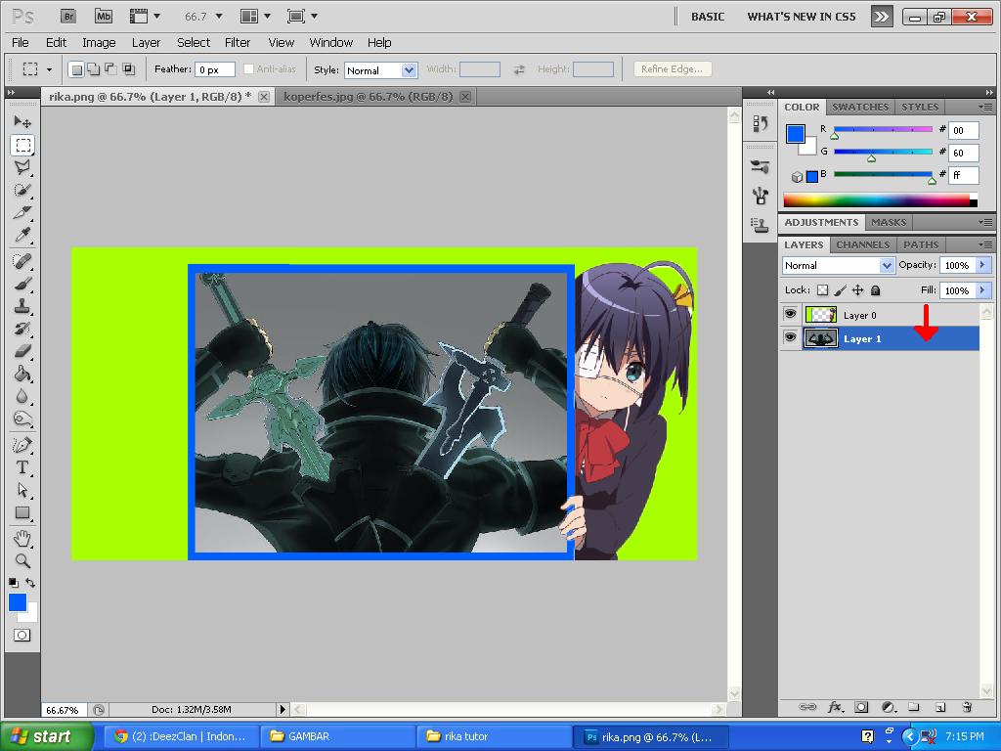The width and height of the screenshot is (1001, 751).
Task: Switch to BASIC workspace
Action: coord(708,17)
